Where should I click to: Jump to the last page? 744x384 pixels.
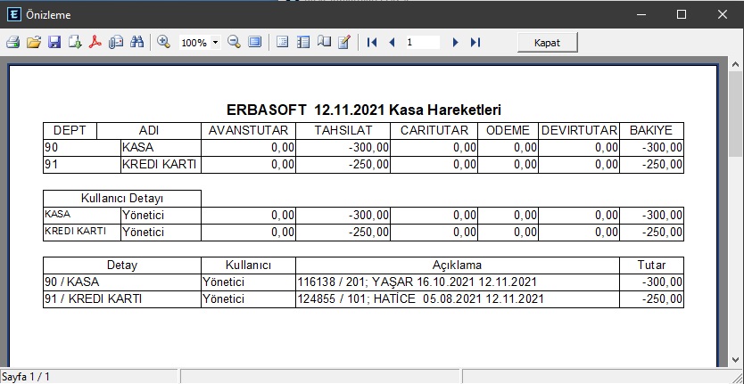pos(475,42)
